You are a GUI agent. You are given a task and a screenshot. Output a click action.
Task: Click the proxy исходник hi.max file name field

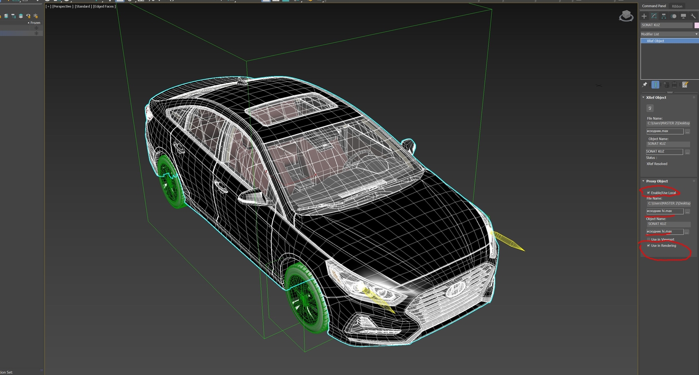pyautogui.click(x=665, y=211)
